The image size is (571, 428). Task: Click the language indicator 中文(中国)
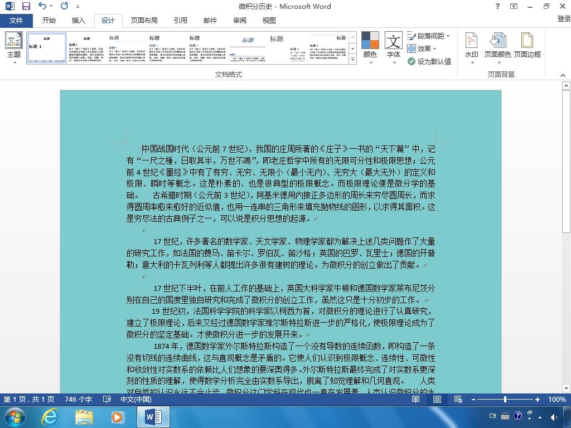136,399
